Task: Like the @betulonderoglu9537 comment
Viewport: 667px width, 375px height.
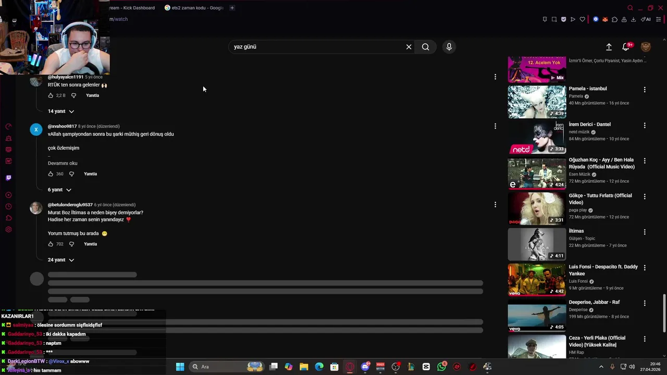Action: (x=51, y=244)
